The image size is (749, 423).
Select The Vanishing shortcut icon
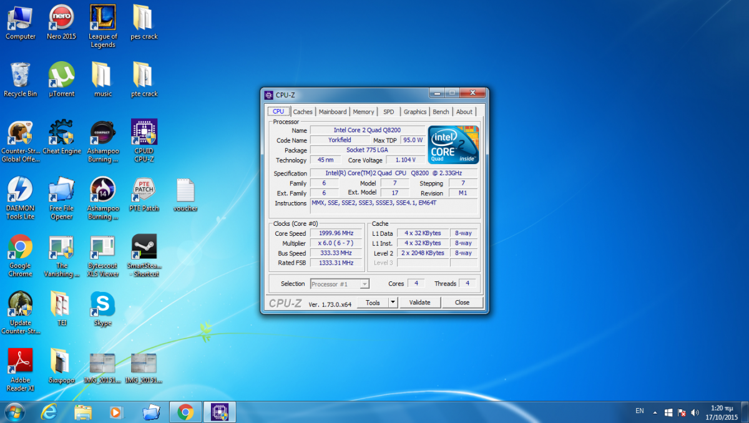click(61, 256)
